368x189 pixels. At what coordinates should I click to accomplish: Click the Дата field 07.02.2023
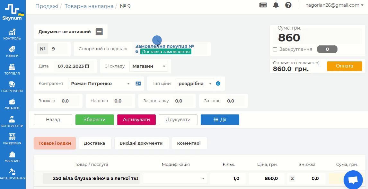tap(74, 66)
